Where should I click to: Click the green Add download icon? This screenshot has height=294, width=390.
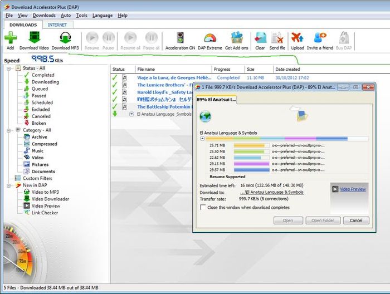pyautogui.click(x=11, y=38)
